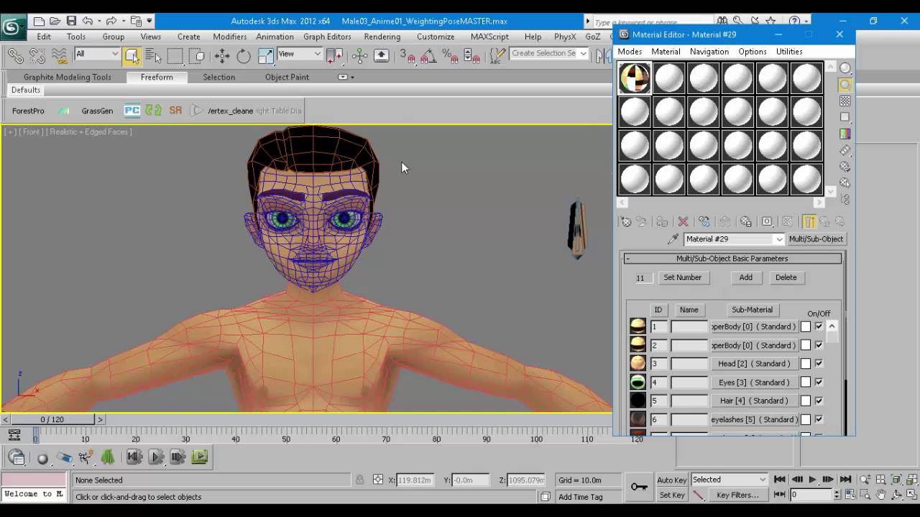
Task: Toggle the Spinner Snap icon
Action: (471, 55)
